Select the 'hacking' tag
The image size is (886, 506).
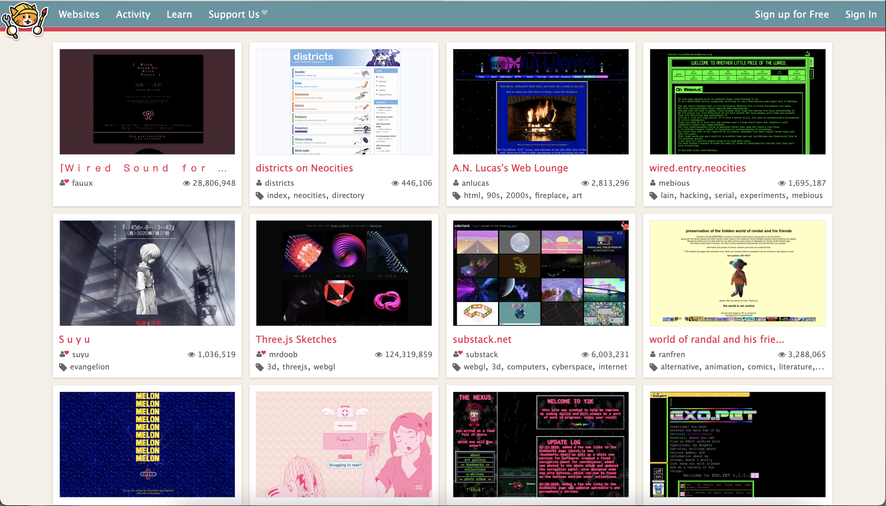tap(694, 195)
